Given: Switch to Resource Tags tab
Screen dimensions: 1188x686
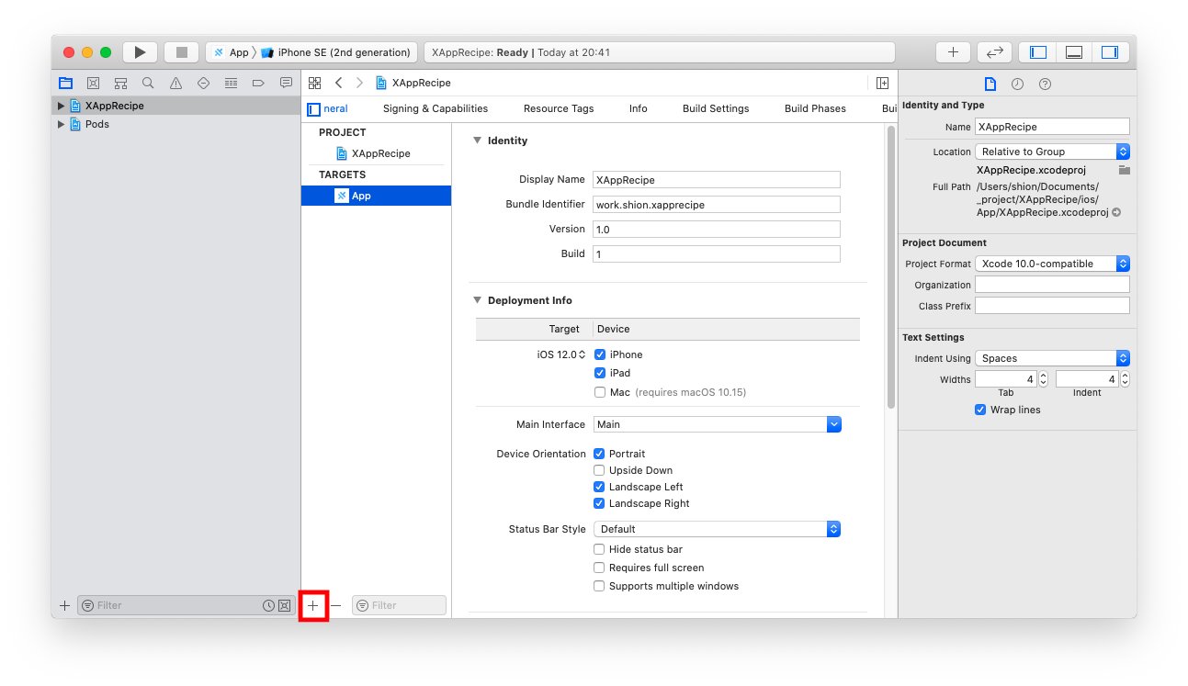Looking at the screenshot, I should (x=559, y=108).
